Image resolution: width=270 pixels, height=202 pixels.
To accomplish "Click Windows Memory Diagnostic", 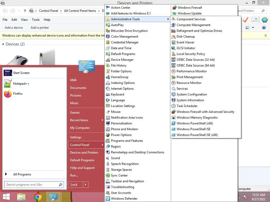I will tap(197, 118).
